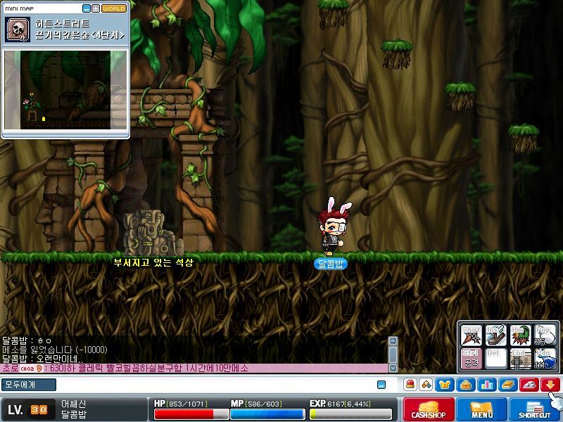
Task: Click the minimap terrain preview
Action: tap(65, 90)
